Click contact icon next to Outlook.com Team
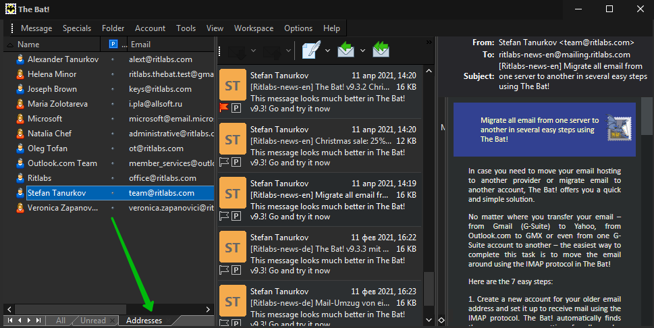The height and width of the screenshot is (328, 654). 20,163
